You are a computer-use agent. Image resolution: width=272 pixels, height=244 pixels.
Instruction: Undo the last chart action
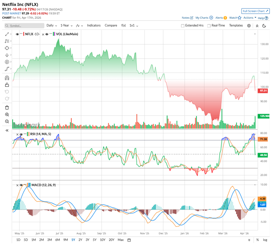point(7,92)
